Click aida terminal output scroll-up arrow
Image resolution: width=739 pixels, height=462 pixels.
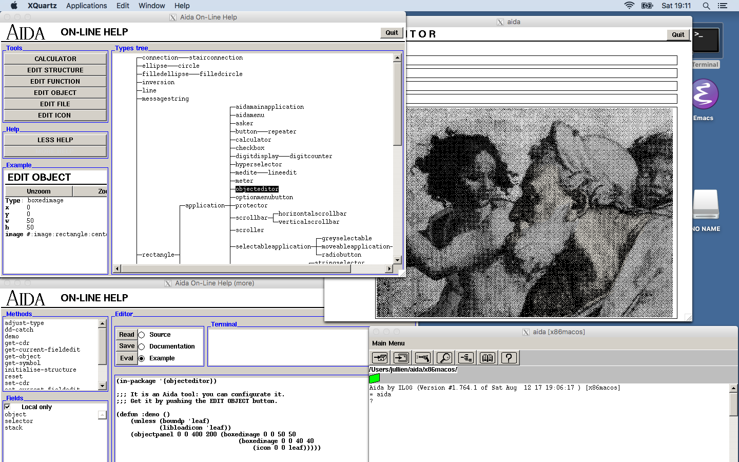[x=733, y=389]
